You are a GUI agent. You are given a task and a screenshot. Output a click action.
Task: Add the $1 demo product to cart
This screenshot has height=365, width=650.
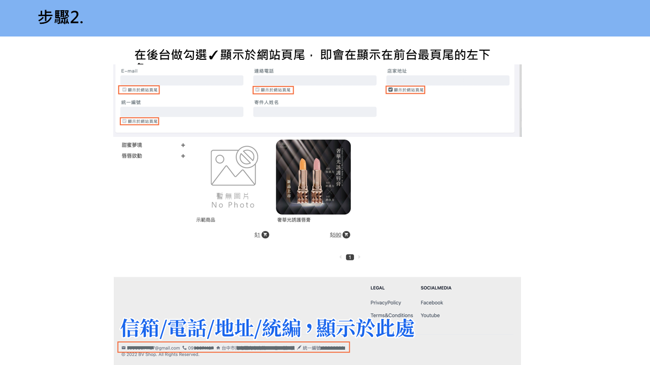(265, 235)
